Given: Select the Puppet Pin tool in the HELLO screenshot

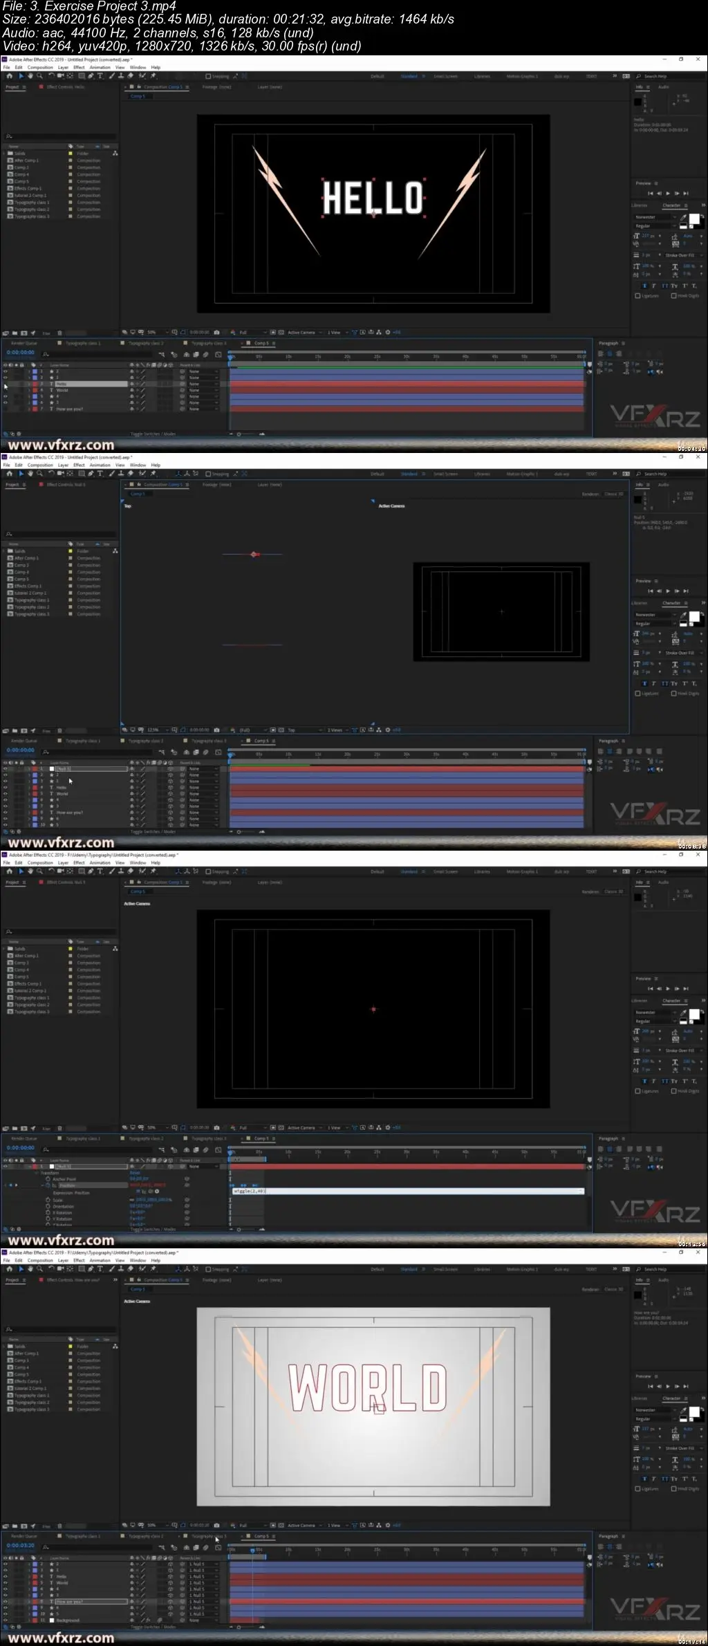Looking at the screenshot, I should (153, 76).
